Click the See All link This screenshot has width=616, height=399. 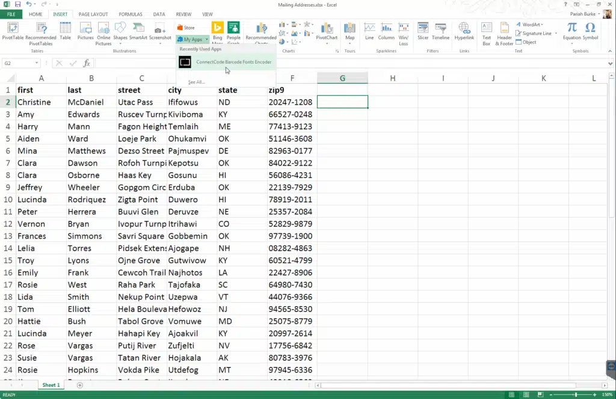[x=196, y=82]
